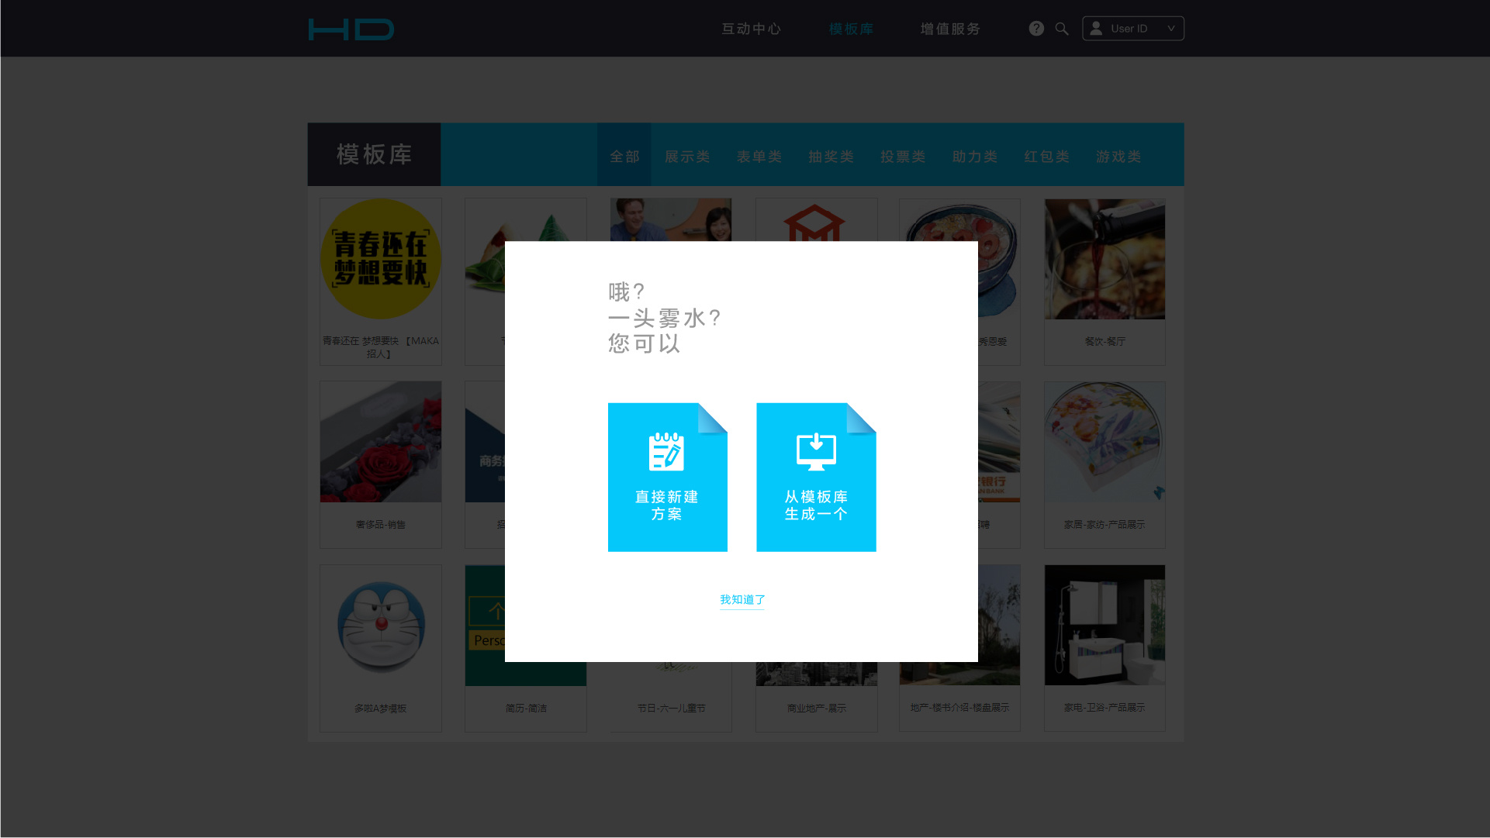Open 互动中心 in the top navigation
Viewport: 1490px width, 838px height.
pyautogui.click(x=751, y=29)
